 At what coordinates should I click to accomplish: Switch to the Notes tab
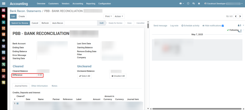coord(54,86)
